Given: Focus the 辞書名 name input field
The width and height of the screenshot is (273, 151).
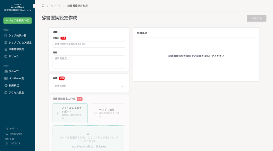Looking at the screenshot, I should coord(89,44).
